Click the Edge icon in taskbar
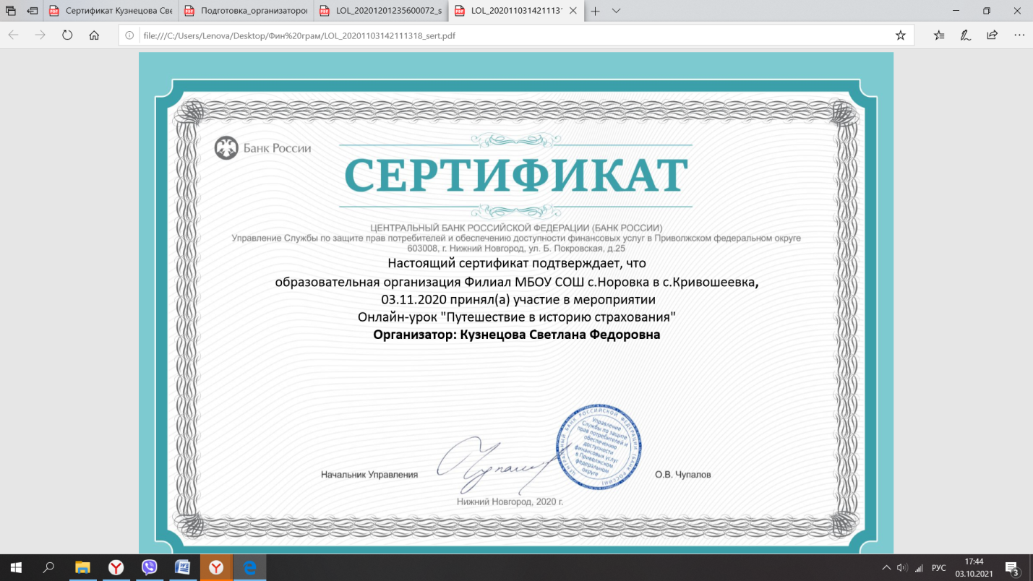1033x581 pixels. click(249, 567)
